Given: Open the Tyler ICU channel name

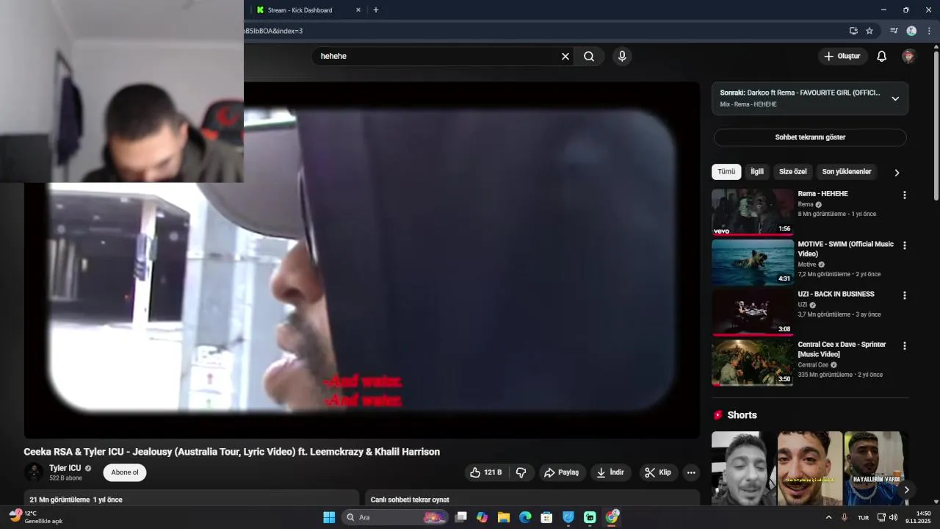Looking at the screenshot, I should (x=65, y=468).
